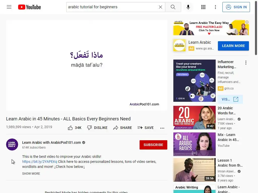Open 'Learn Arabic with ArabicPod101.com' channel name

[x=51, y=142]
